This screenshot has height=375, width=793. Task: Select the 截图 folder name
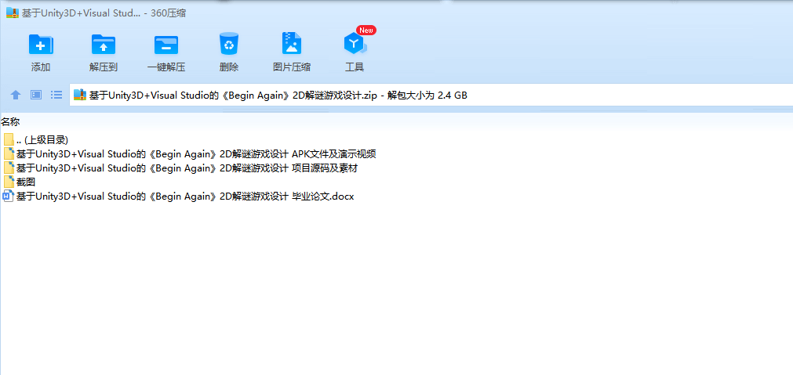pos(26,182)
